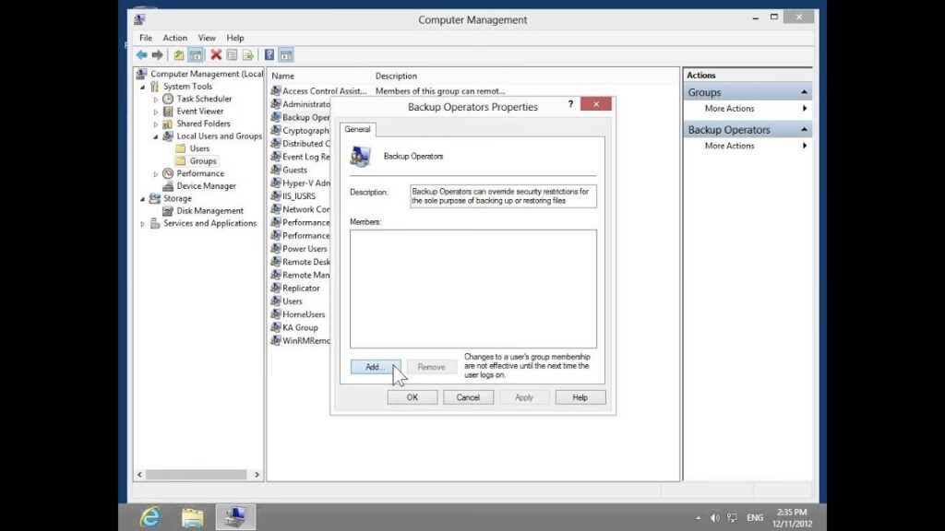This screenshot has width=945, height=531.
Task: Expand the Event Viewer tree node
Action: tap(156, 112)
